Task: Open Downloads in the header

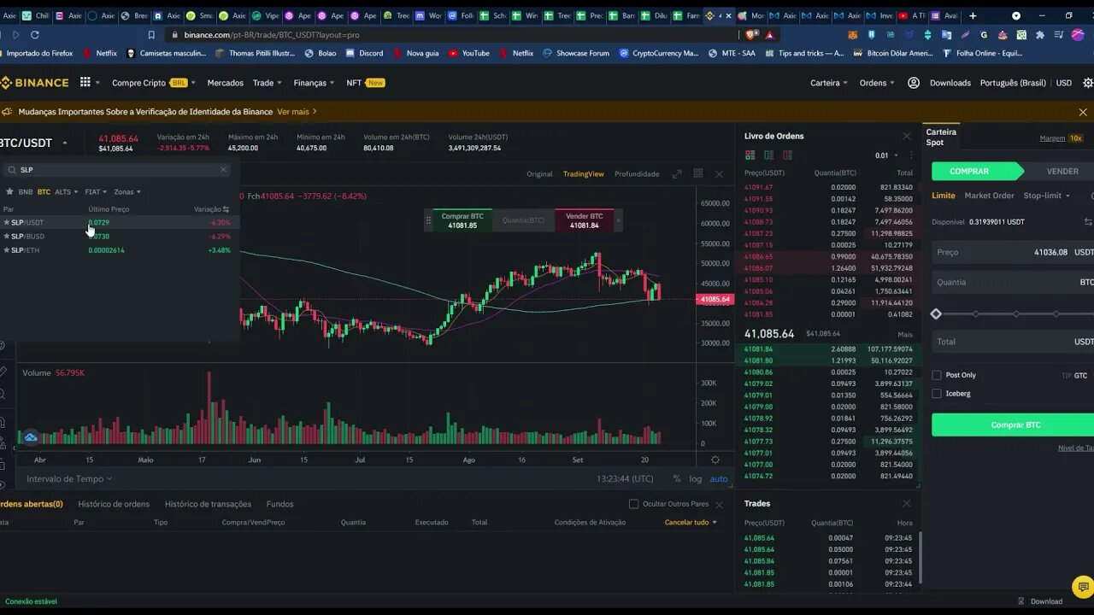Action: pyautogui.click(x=950, y=83)
